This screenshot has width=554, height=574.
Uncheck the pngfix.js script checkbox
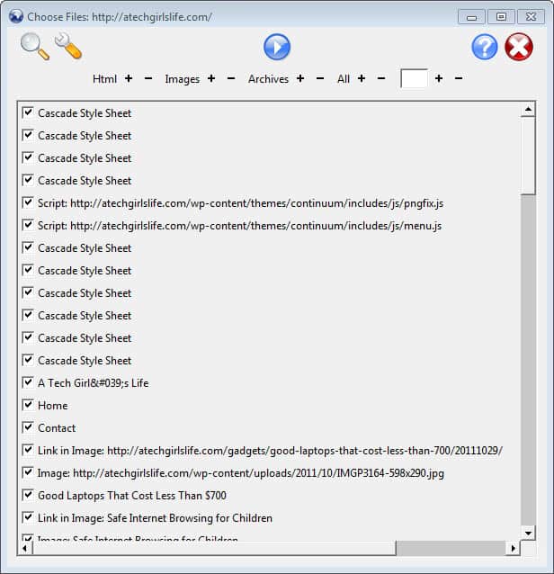(x=28, y=203)
